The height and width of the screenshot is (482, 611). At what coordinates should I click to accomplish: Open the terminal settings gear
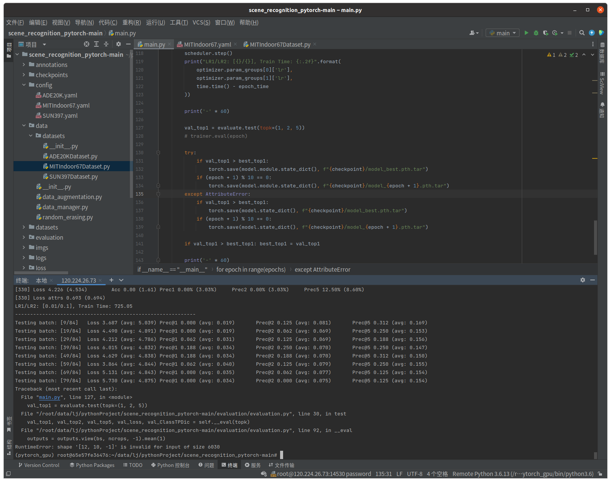click(582, 280)
